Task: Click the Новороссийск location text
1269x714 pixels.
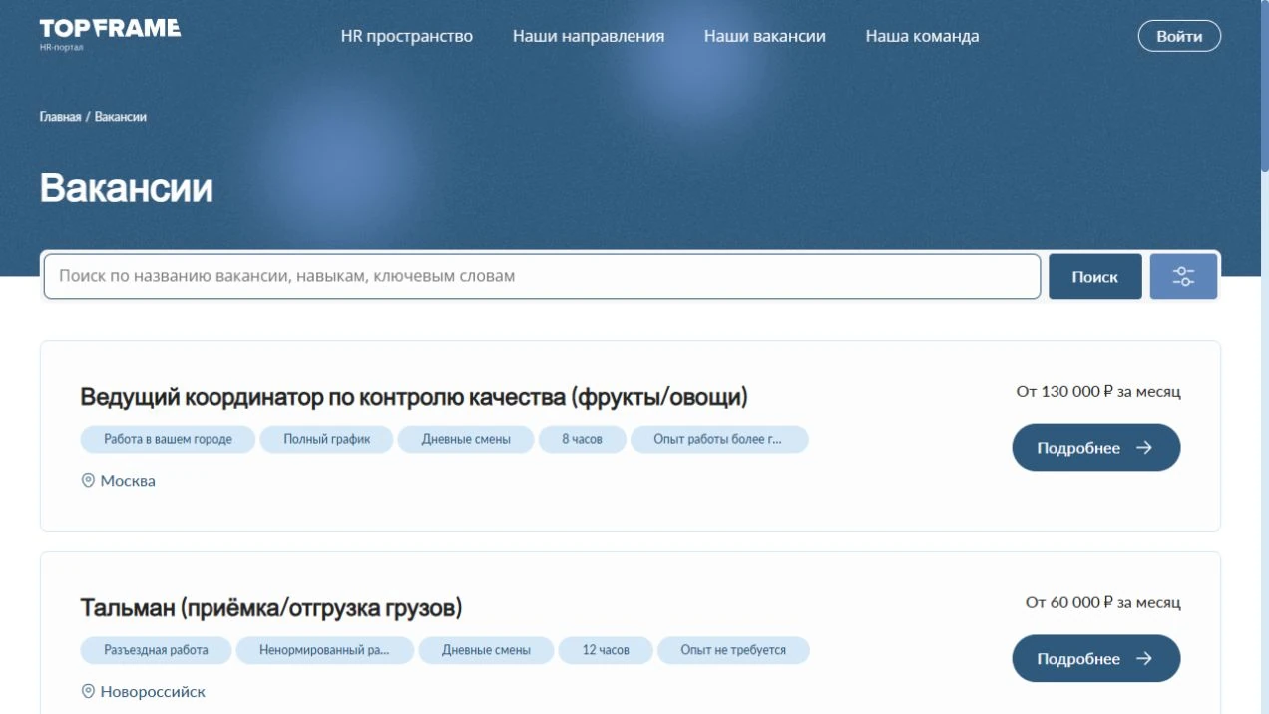Action: 153,692
